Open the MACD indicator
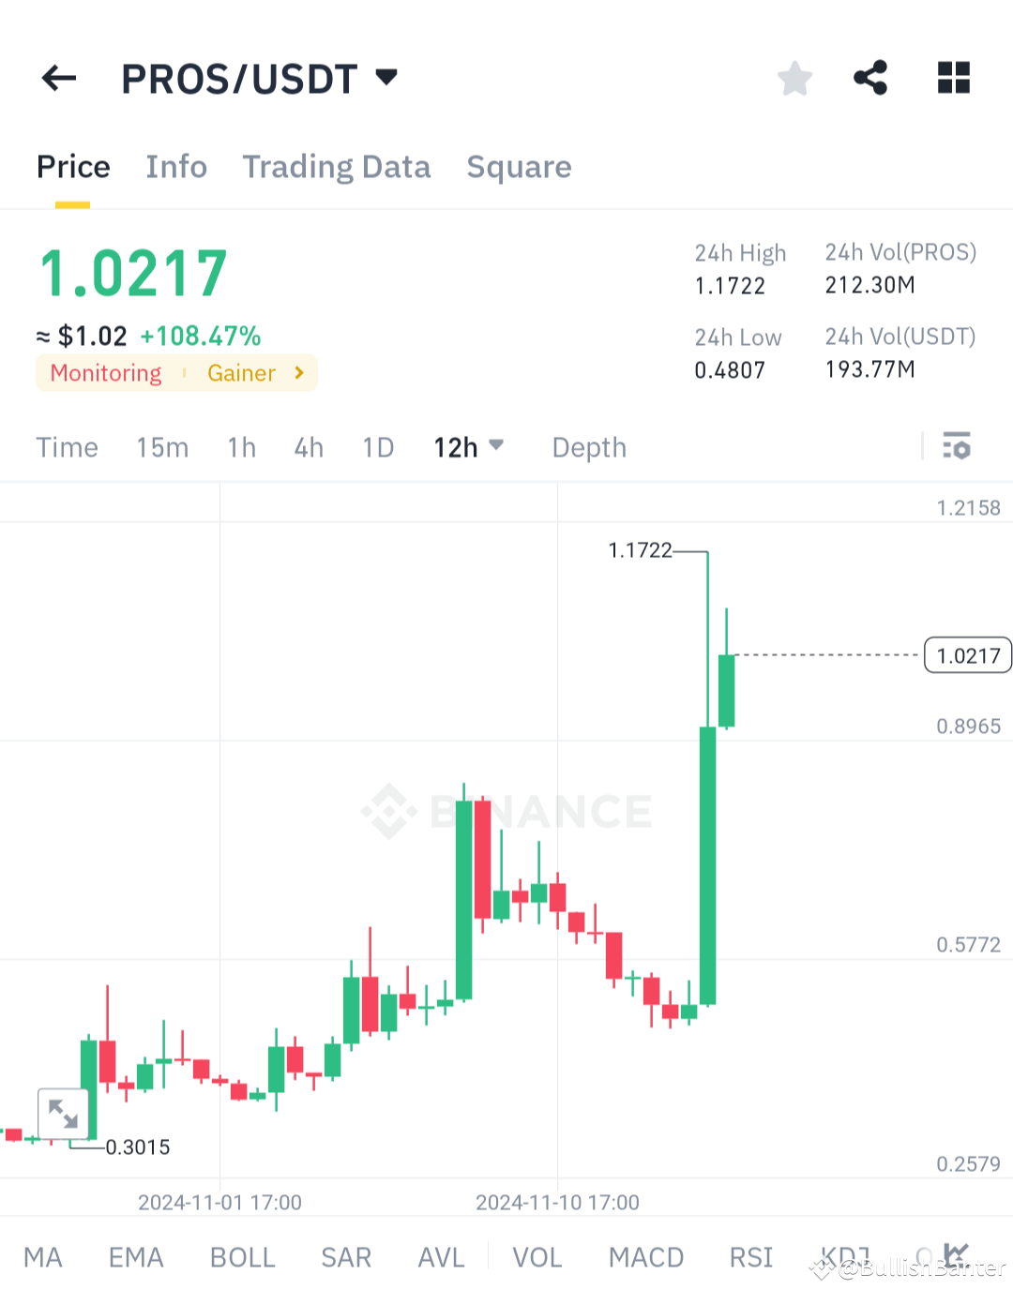Viewport: 1013px width, 1289px height. click(645, 1257)
